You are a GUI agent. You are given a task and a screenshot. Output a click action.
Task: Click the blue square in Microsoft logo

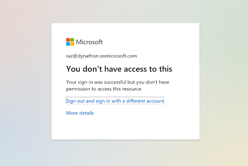[68, 44]
